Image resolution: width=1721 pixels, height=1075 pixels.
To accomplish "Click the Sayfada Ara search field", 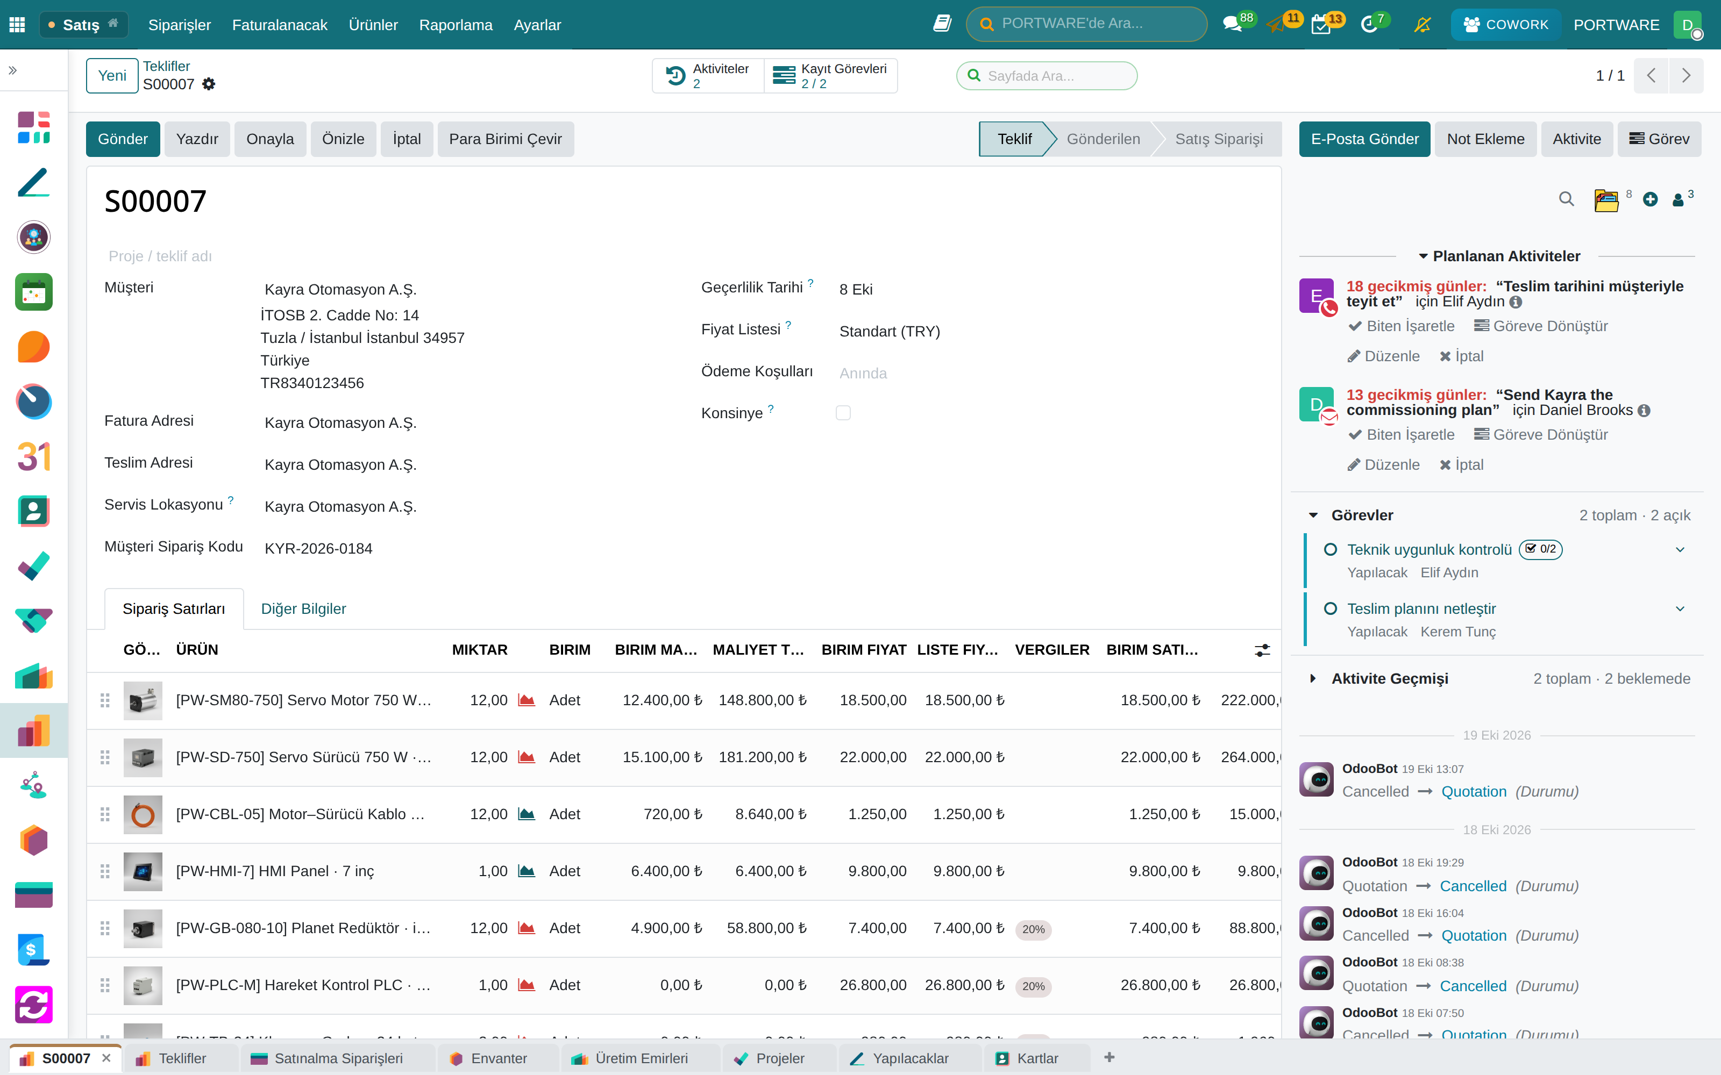I will (1047, 76).
